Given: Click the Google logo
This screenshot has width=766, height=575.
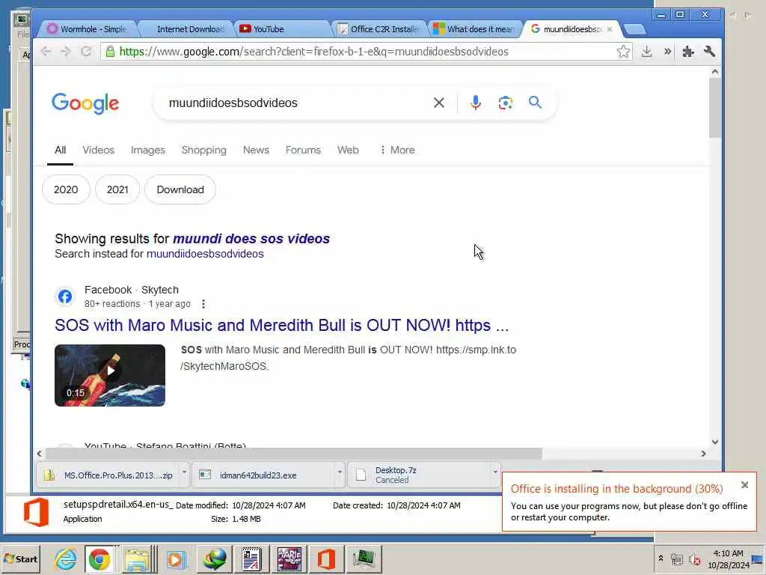Looking at the screenshot, I should [x=85, y=103].
